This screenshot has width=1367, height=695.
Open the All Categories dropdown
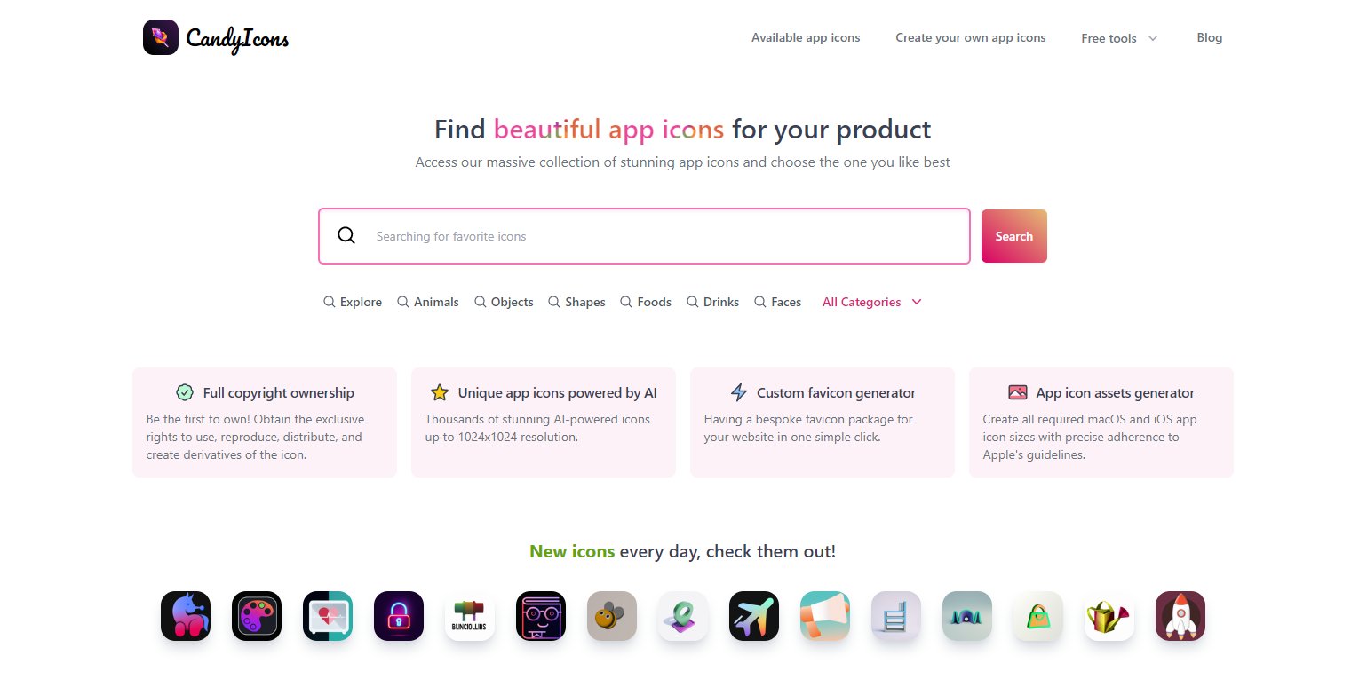click(x=870, y=302)
